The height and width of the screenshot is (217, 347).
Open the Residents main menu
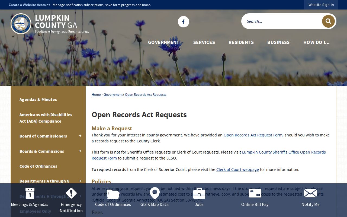click(x=241, y=42)
